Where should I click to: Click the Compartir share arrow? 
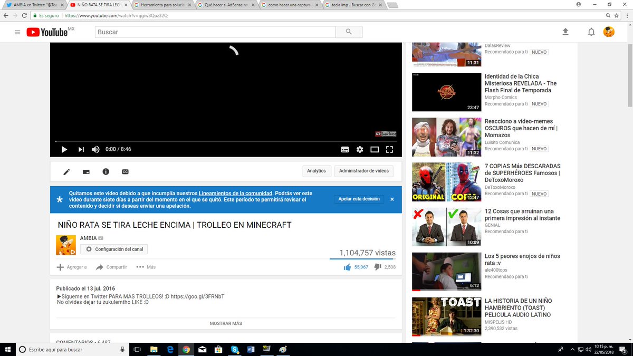coord(111,267)
